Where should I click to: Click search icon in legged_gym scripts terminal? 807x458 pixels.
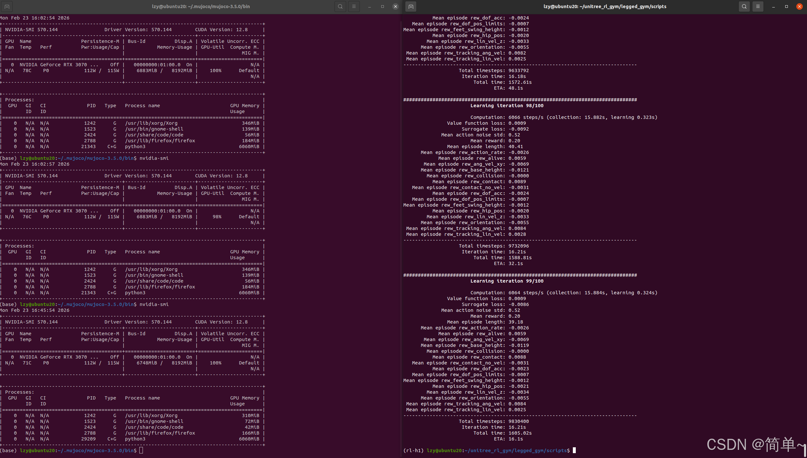[x=744, y=6]
